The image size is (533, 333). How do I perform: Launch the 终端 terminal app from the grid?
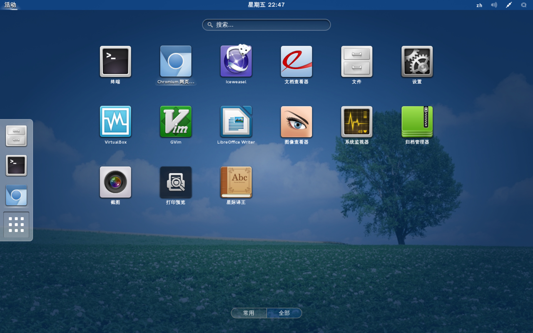(x=115, y=62)
